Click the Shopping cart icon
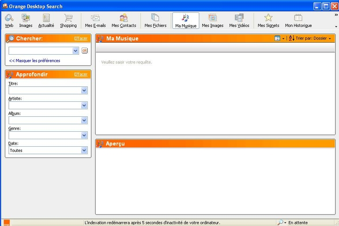 (68, 18)
